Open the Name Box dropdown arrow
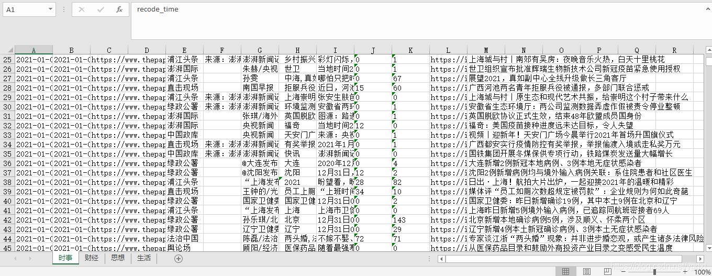712x276 pixels. (x=51, y=9)
